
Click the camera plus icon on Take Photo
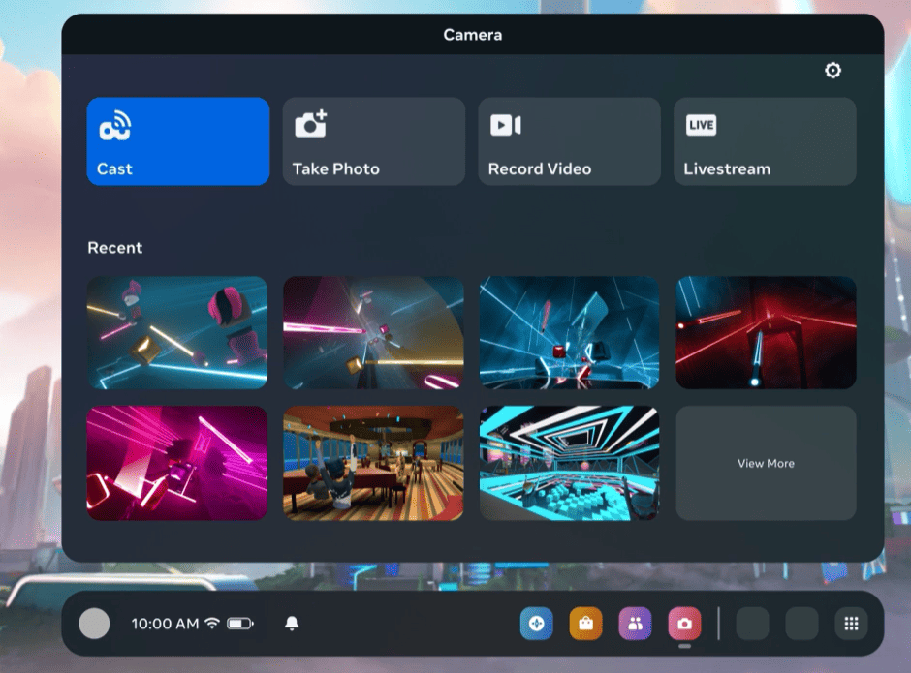(311, 124)
